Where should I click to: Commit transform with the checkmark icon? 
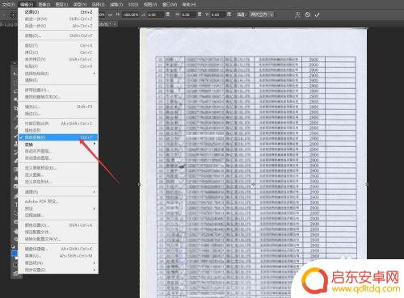pyautogui.click(x=317, y=15)
